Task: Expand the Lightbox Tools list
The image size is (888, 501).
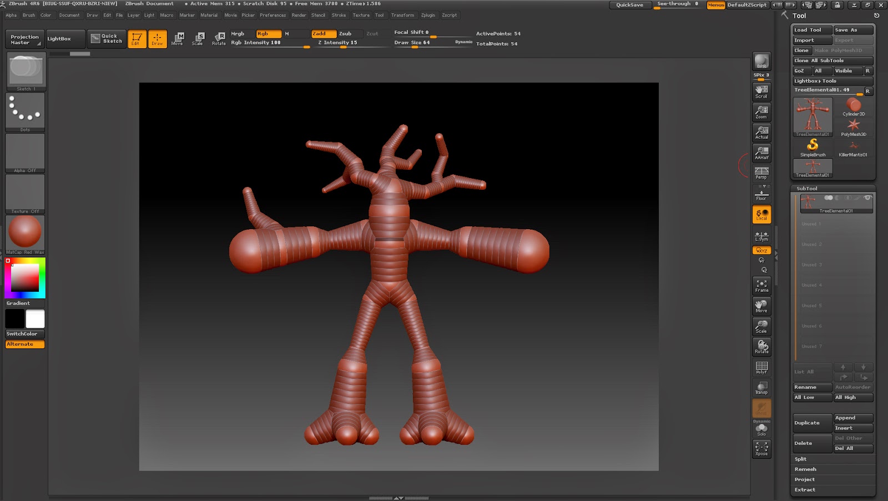Action: coord(815,81)
